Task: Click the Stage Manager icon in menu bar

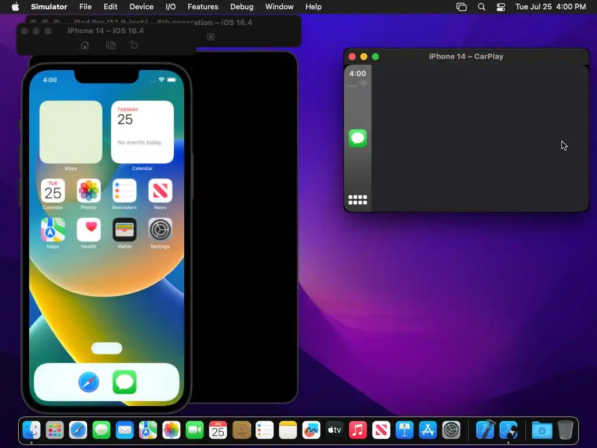Action: tap(462, 7)
